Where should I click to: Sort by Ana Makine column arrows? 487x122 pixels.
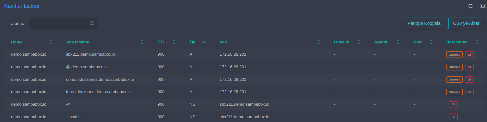click(142, 42)
